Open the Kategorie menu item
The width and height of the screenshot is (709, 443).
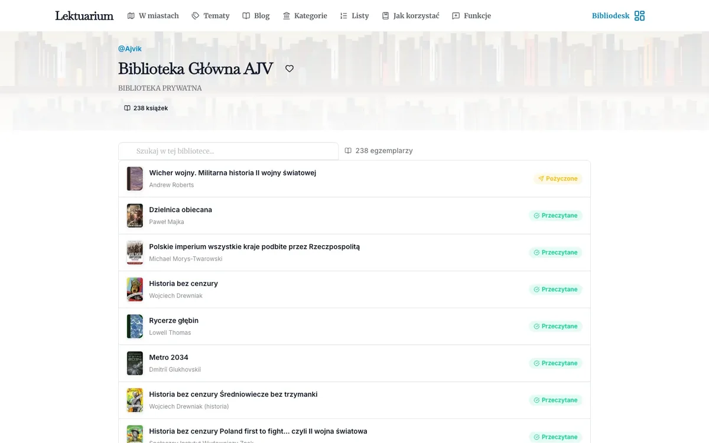[x=305, y=16]
